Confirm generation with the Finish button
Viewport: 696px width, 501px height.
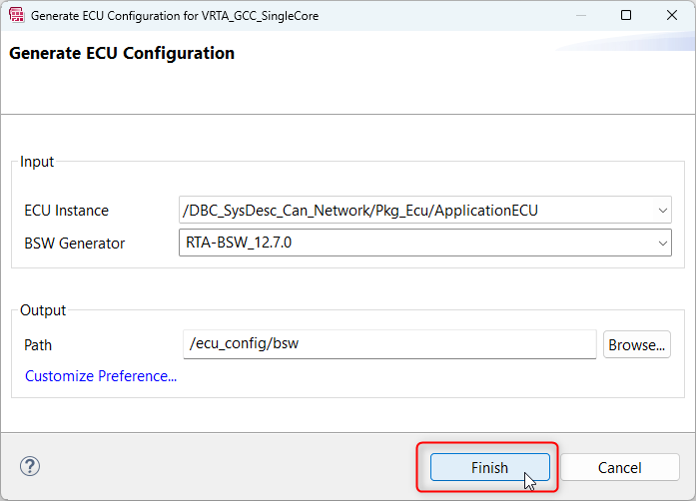point(489,467)
